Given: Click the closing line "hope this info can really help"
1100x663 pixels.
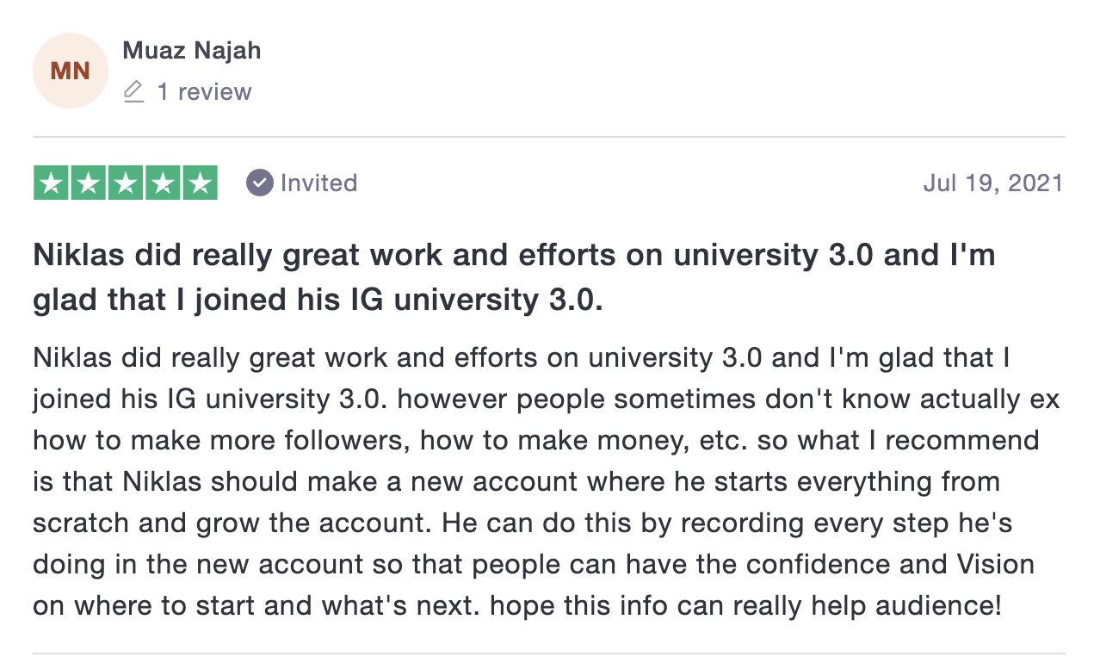Looking at the screenshot, I should 517,606.
